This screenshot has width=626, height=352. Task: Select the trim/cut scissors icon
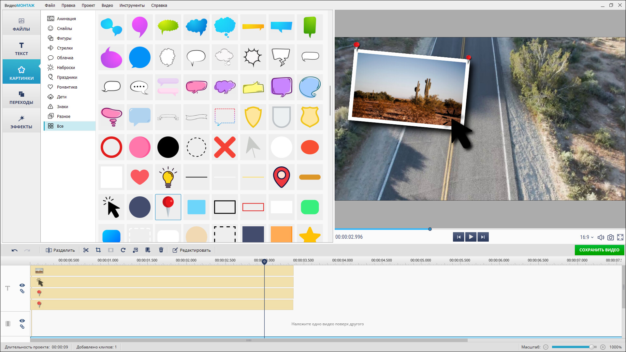[86, 250]
